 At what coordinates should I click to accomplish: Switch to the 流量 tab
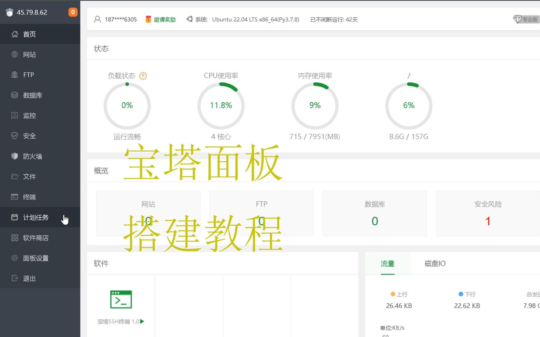click(x=387, y=264)
